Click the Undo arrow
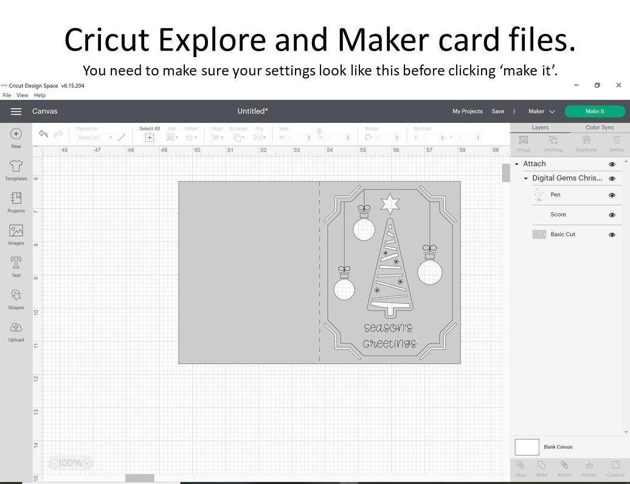The width and height of the screenshot is (630, 484). [x=43, y=134]
